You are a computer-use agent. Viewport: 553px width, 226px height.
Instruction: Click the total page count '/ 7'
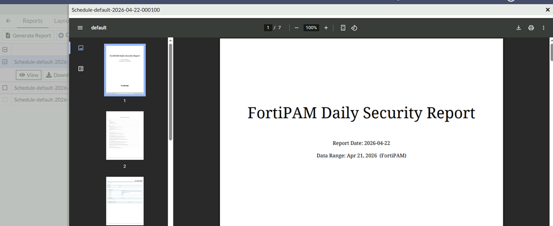click(277, 27)
